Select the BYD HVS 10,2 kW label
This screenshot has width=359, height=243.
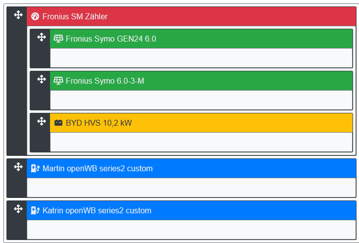99,123
